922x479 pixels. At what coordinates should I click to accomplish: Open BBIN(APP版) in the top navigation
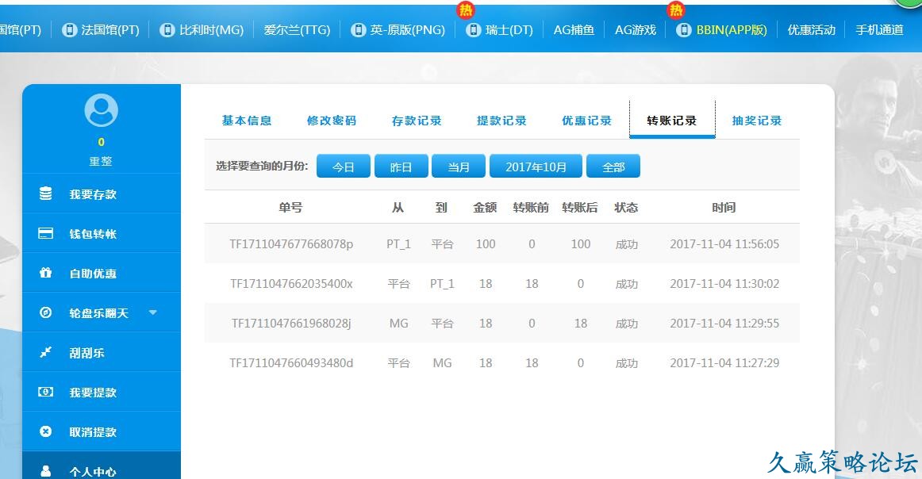[x=732, y=29]
